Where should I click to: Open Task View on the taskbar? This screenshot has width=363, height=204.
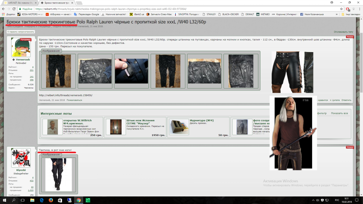[x=23, y=200]
